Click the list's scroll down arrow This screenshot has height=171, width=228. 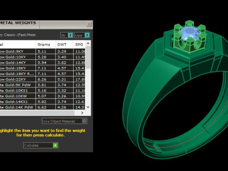pyautogui.click(x=88, y=107)
